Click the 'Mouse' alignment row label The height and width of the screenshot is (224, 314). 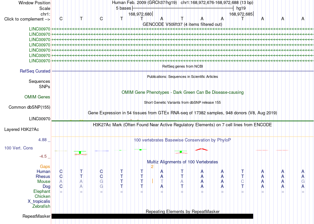tap(44, 182)
